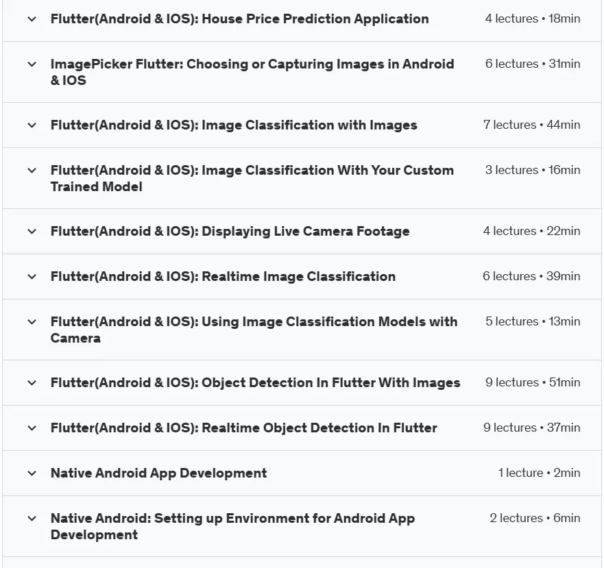Image resolution: width=604 pixels, height=568 pixels.
Task: Expand Realtime Image Classification chevron
Action: point(32,277)
